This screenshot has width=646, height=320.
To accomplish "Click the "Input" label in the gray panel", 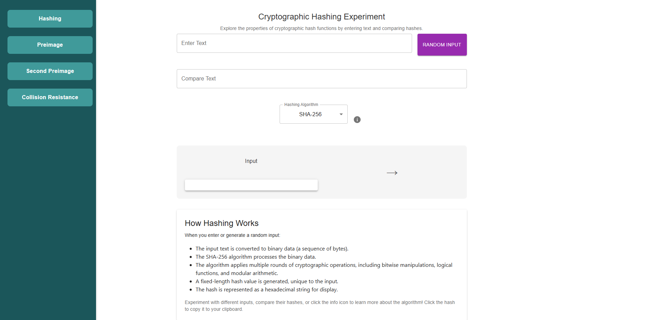I will [x=251, y=161].
